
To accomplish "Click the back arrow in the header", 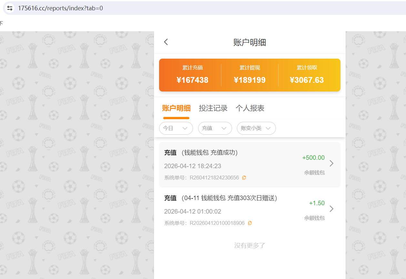I will click(166, 42).
